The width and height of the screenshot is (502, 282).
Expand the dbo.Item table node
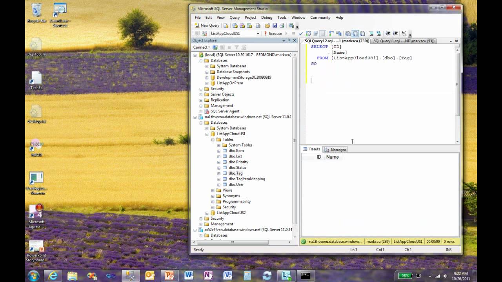219,151
